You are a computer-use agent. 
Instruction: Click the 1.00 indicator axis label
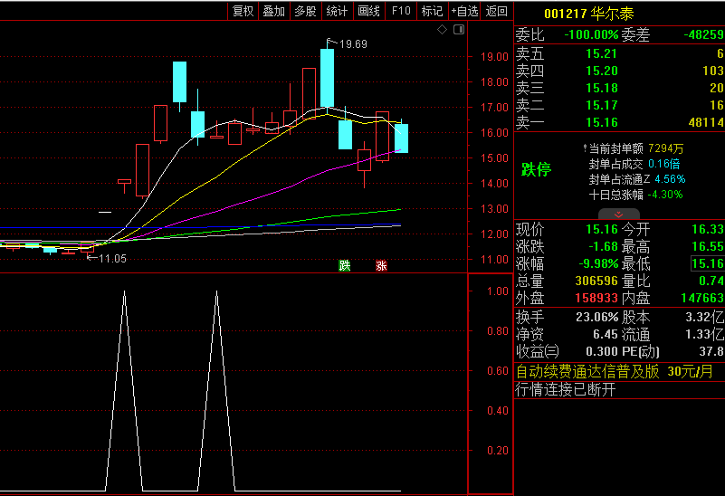pos(498,291)
